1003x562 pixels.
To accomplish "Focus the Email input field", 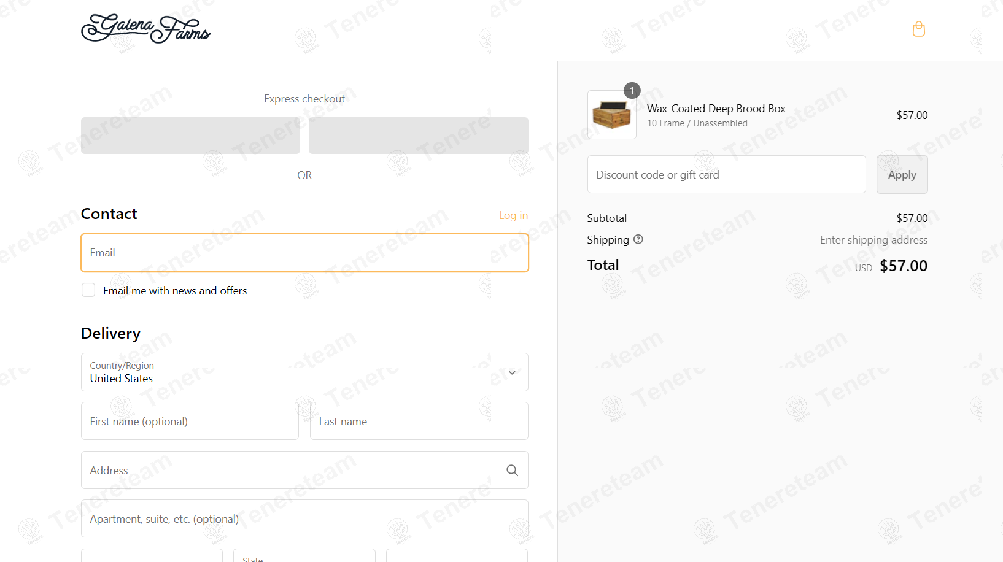I will click(304, 253).
